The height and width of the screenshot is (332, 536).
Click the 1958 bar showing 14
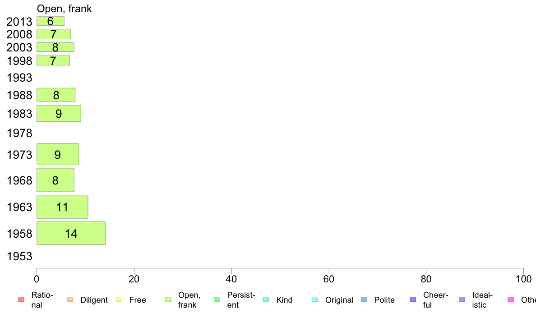pos(71,233)
